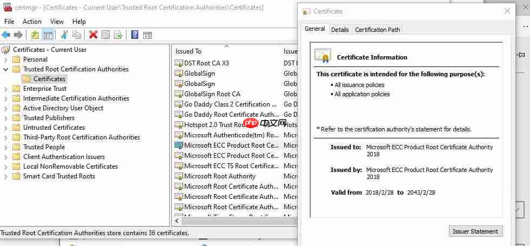Click the Properties toolbar icon
Viewport: 530px width, 246px height.
click(x=105, y=35)
